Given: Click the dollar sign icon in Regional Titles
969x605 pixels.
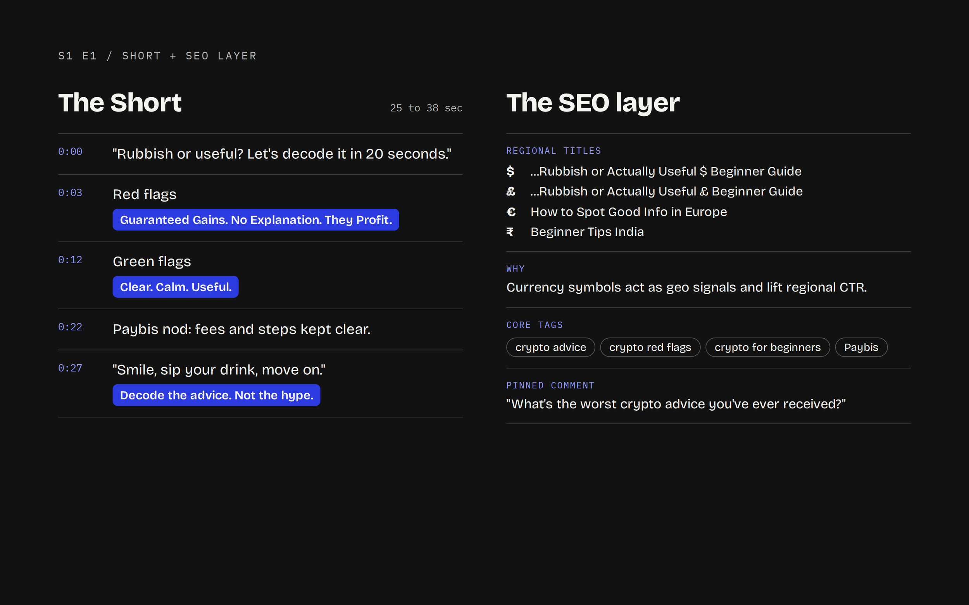Looking at the screenshot, I should [x=510, y=171].
